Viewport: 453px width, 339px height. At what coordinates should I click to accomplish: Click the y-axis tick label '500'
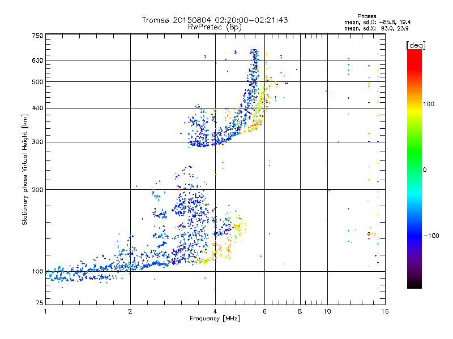coord(37,82)
